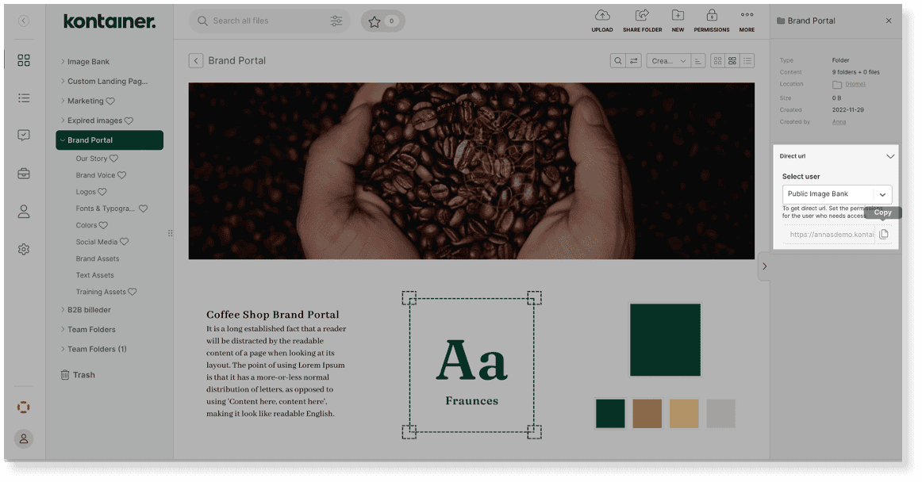Click the Upload cloud icon
Viewport: 922px width, 482px height.
601,16
